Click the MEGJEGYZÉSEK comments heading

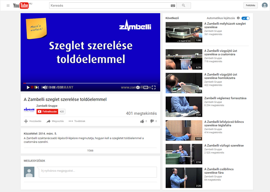tap(35, 161)
